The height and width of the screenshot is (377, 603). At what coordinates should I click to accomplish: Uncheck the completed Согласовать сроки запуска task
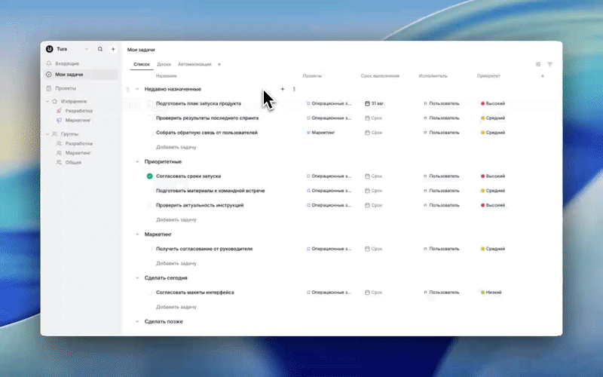[149, 176]
